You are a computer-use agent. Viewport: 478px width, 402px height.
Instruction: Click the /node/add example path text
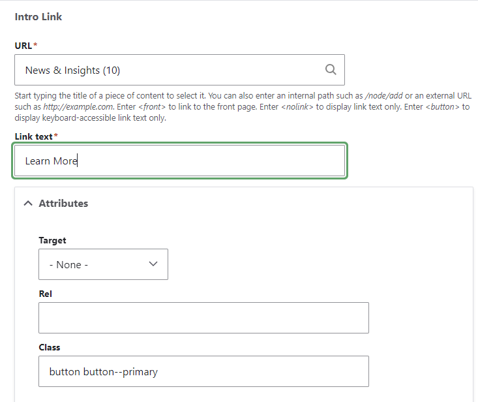[383, 96]
